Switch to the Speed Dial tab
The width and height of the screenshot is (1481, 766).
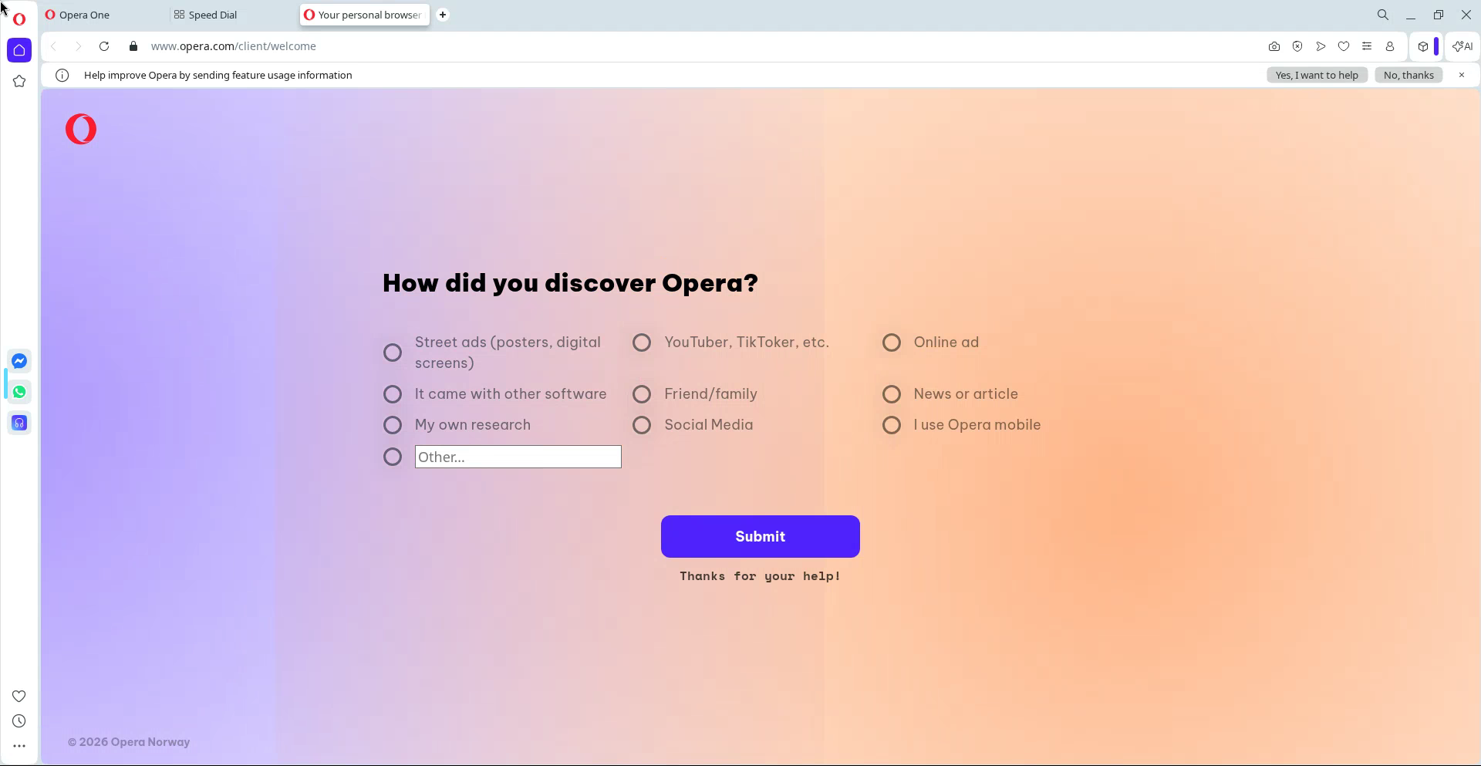[212, 15]
